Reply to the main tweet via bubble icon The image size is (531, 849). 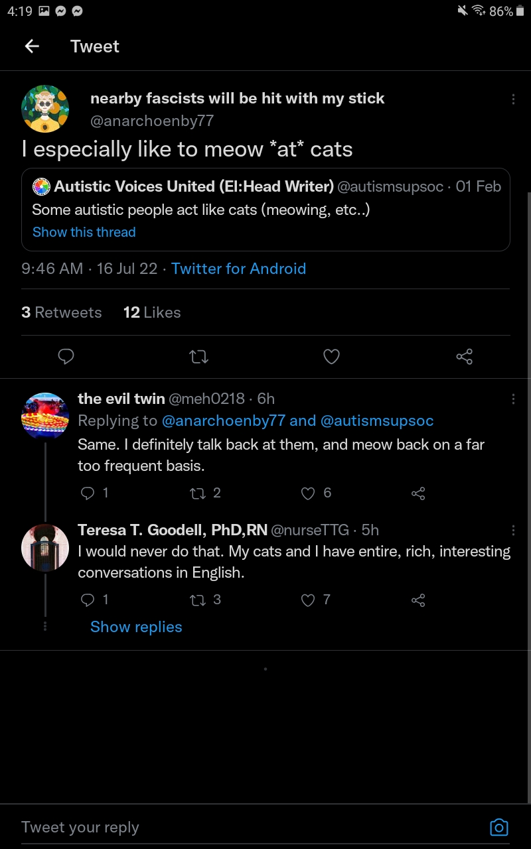pos(66,357)
